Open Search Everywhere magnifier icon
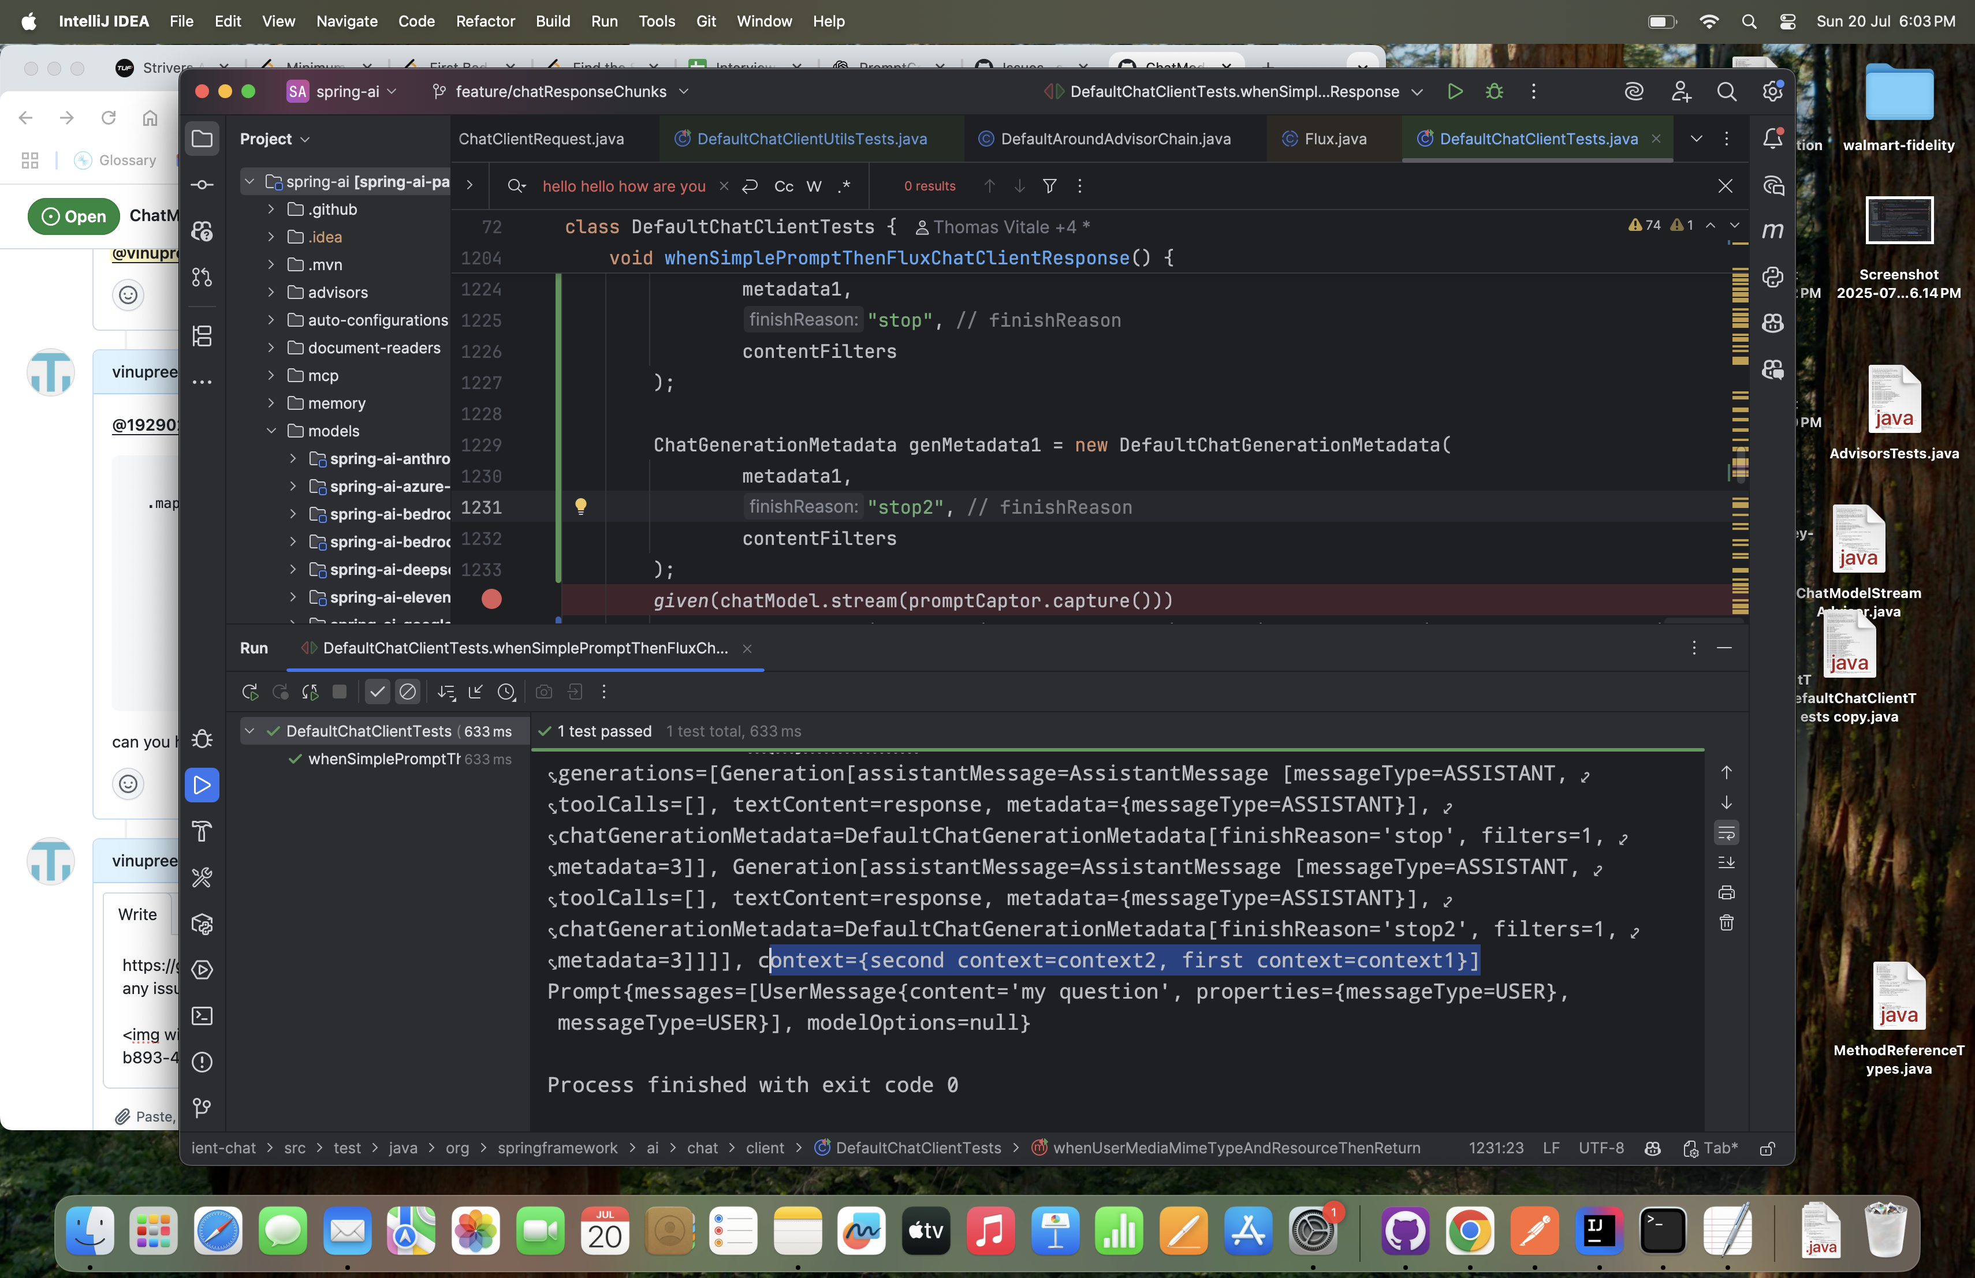 click(1726, 91)
